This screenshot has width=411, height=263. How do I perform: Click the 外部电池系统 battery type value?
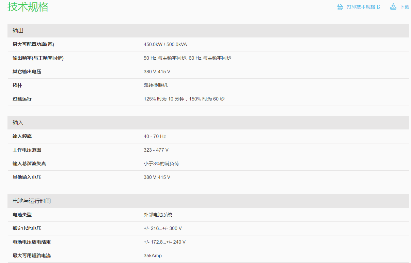(x=158, y=215)
